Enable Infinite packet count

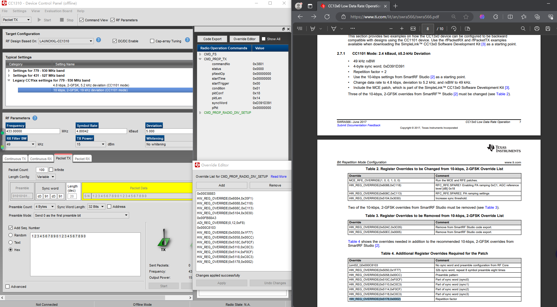(51, 170)
